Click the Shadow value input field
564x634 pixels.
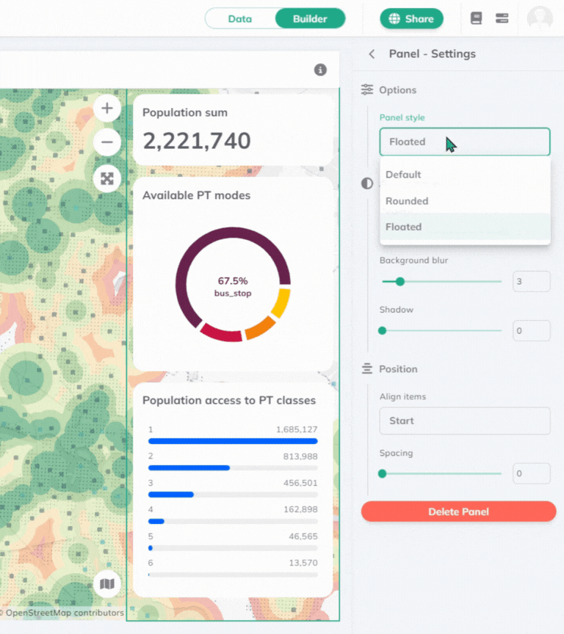[531, 331]
